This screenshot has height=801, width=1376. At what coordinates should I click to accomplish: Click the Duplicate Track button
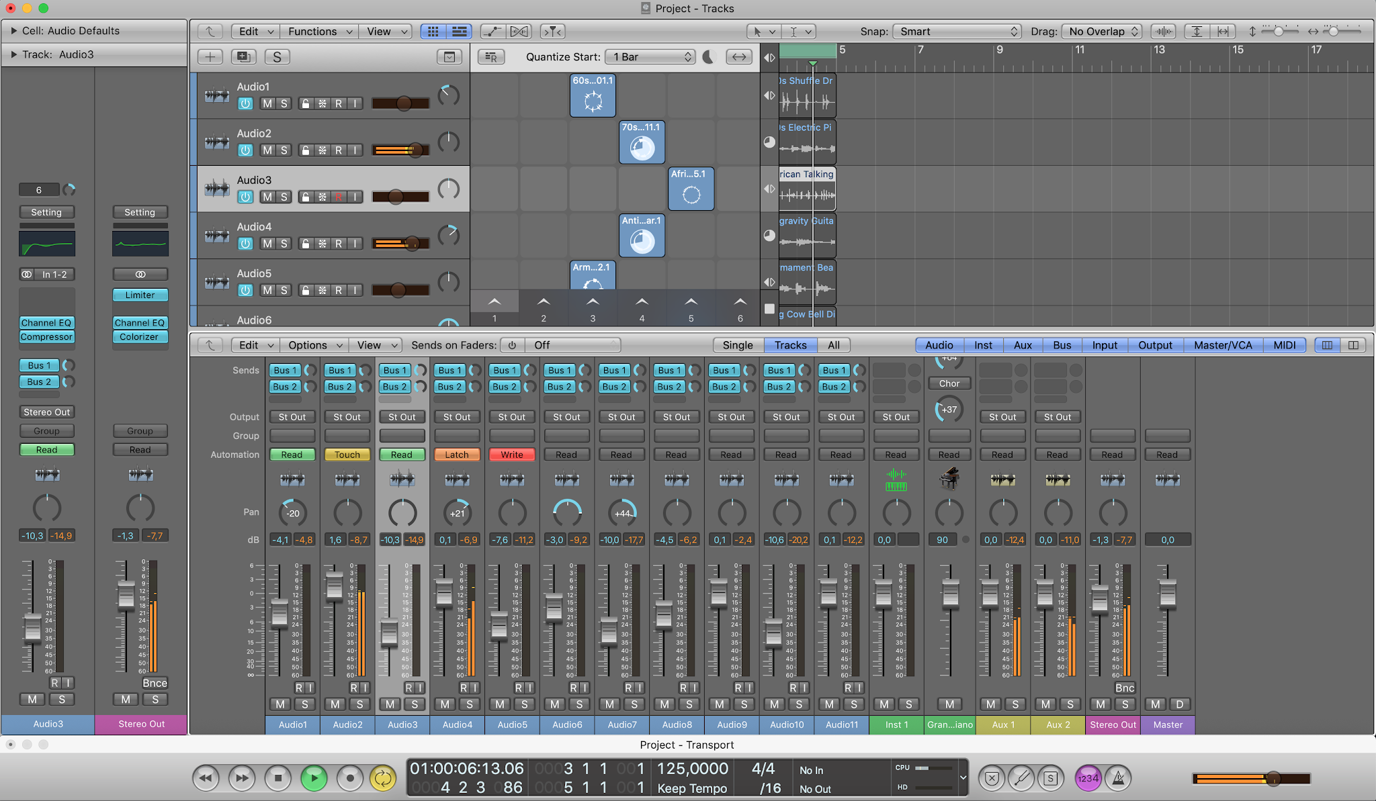tap(243, 57)
